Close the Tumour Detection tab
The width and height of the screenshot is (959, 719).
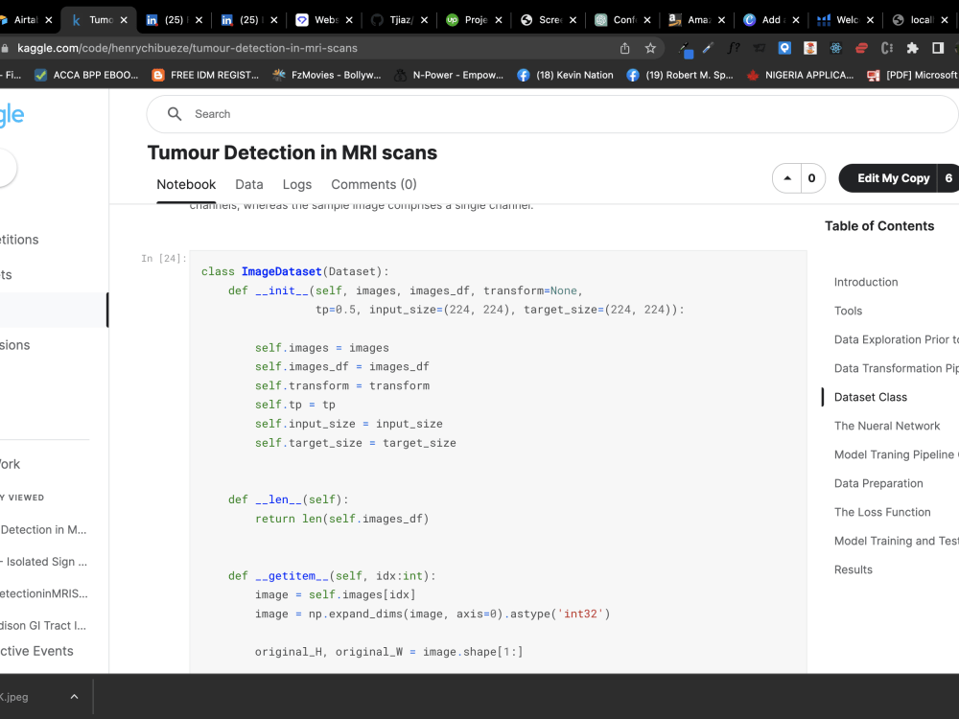[x=124, y=20]
